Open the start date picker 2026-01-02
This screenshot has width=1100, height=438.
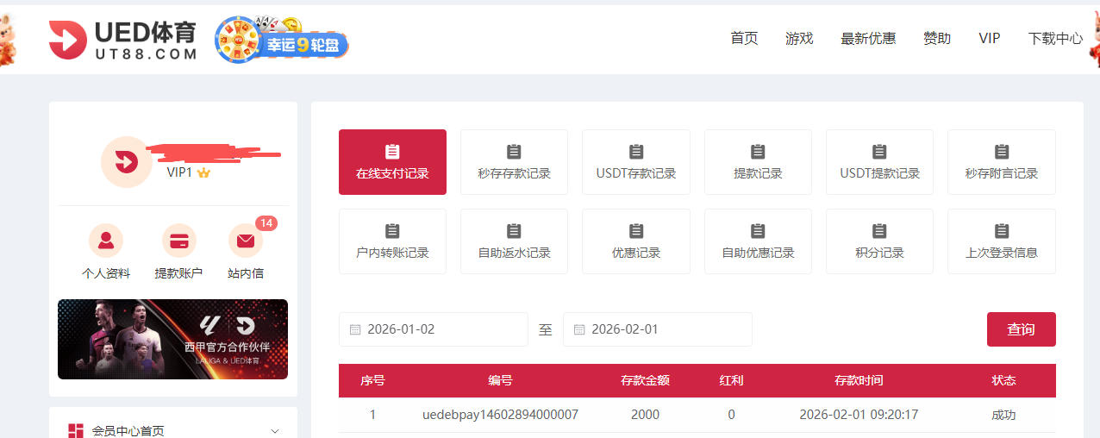pyautogui.click(x=433, y=329)
